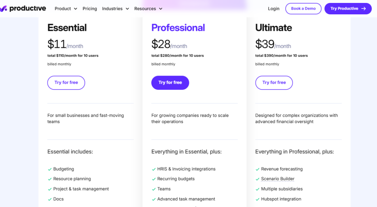The image size is (377, 207).
Task: Start Essential plan with Try for free
Action: (x=66, y=83)
